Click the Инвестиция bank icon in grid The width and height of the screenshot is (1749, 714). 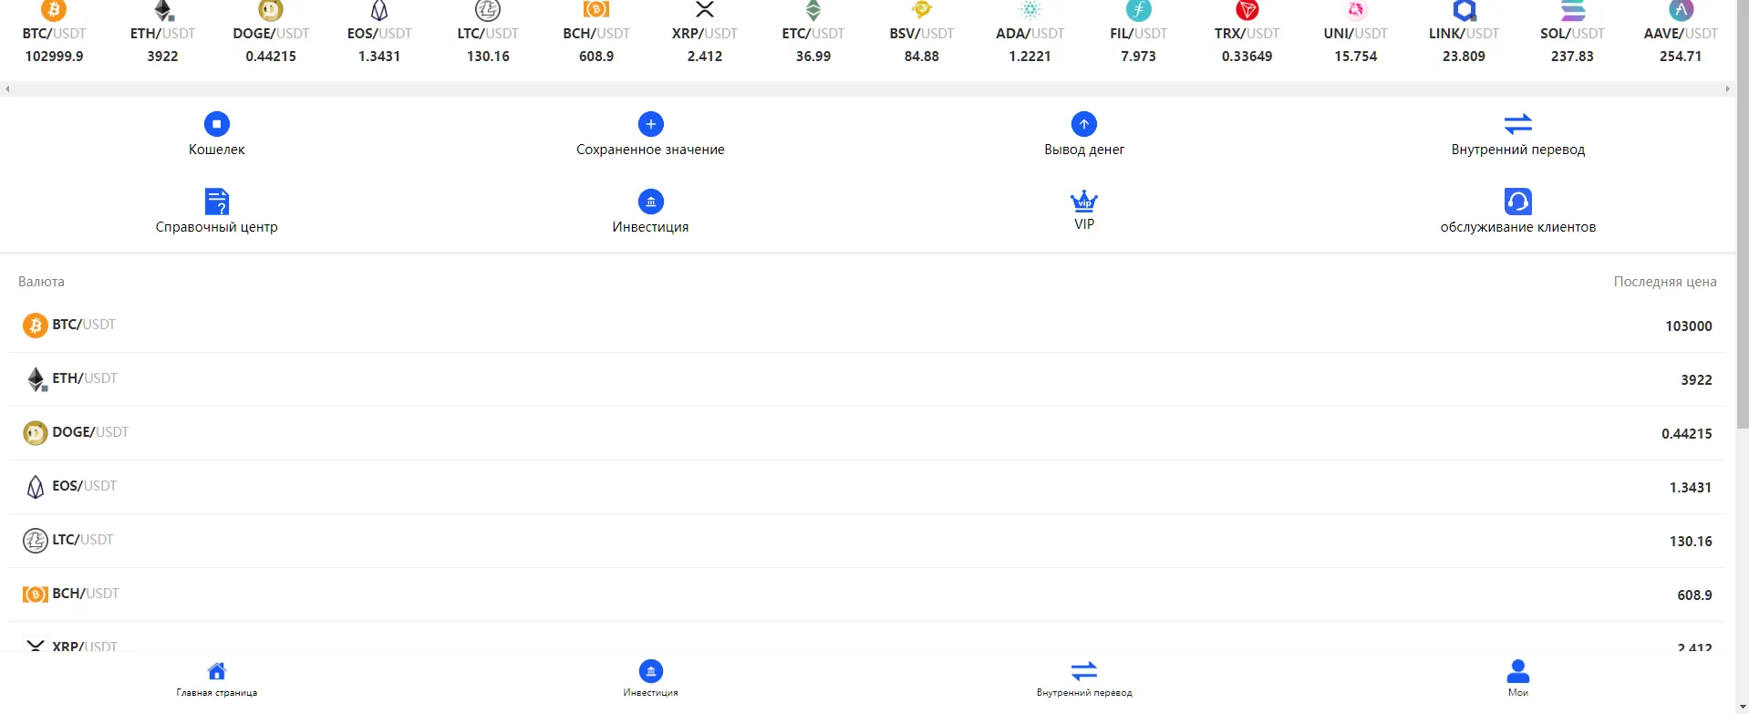650,202
